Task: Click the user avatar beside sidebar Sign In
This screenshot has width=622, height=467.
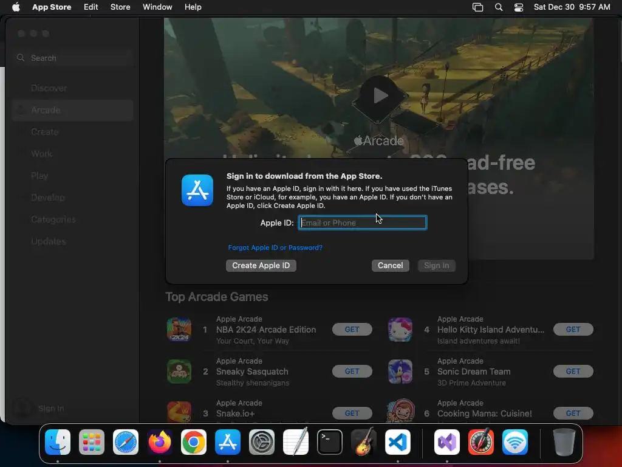Action: coord(22,408)
